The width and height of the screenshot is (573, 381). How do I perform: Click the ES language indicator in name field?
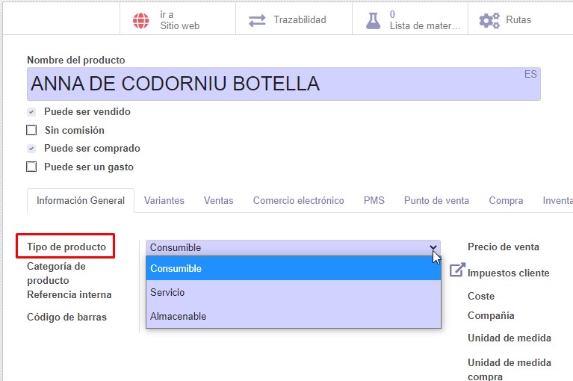[x=530, y=74]
